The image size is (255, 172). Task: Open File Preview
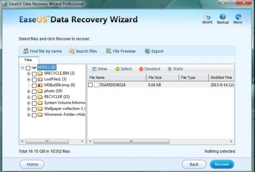point(121,51)
